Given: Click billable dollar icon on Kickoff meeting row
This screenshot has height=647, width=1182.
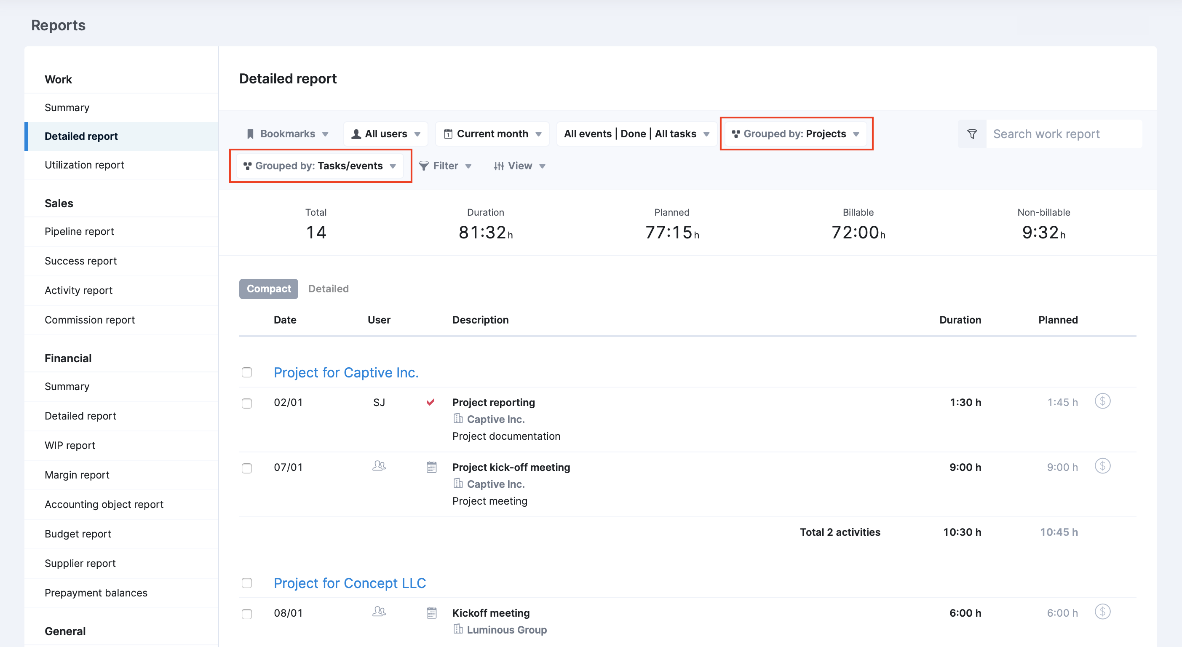Looking at the screenshot, I should coord(1102,612).
